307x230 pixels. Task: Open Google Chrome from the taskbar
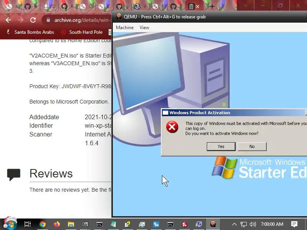click(43, 224)
